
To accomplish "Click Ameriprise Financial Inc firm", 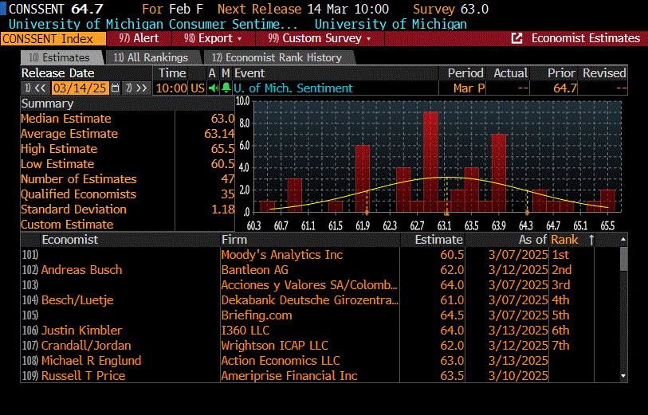I will click(289, 376).
